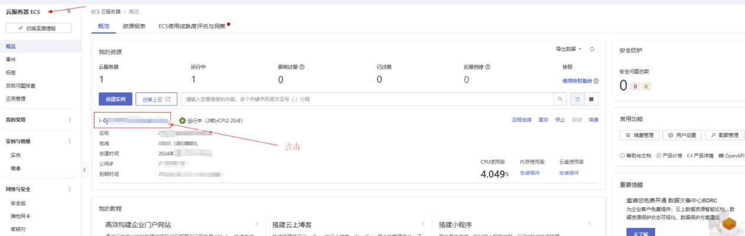Click 安装插件 under 云盘使用率

569,173
